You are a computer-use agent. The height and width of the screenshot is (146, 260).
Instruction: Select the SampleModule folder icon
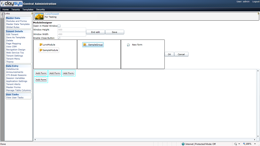click(41, 50)
